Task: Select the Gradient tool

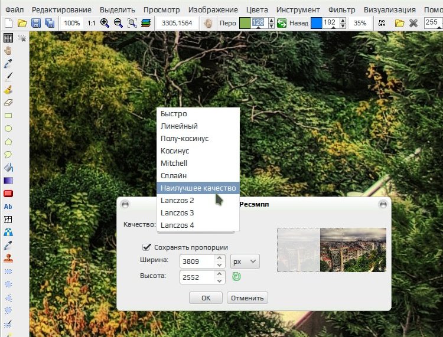Action: click(x=8, y=181)
